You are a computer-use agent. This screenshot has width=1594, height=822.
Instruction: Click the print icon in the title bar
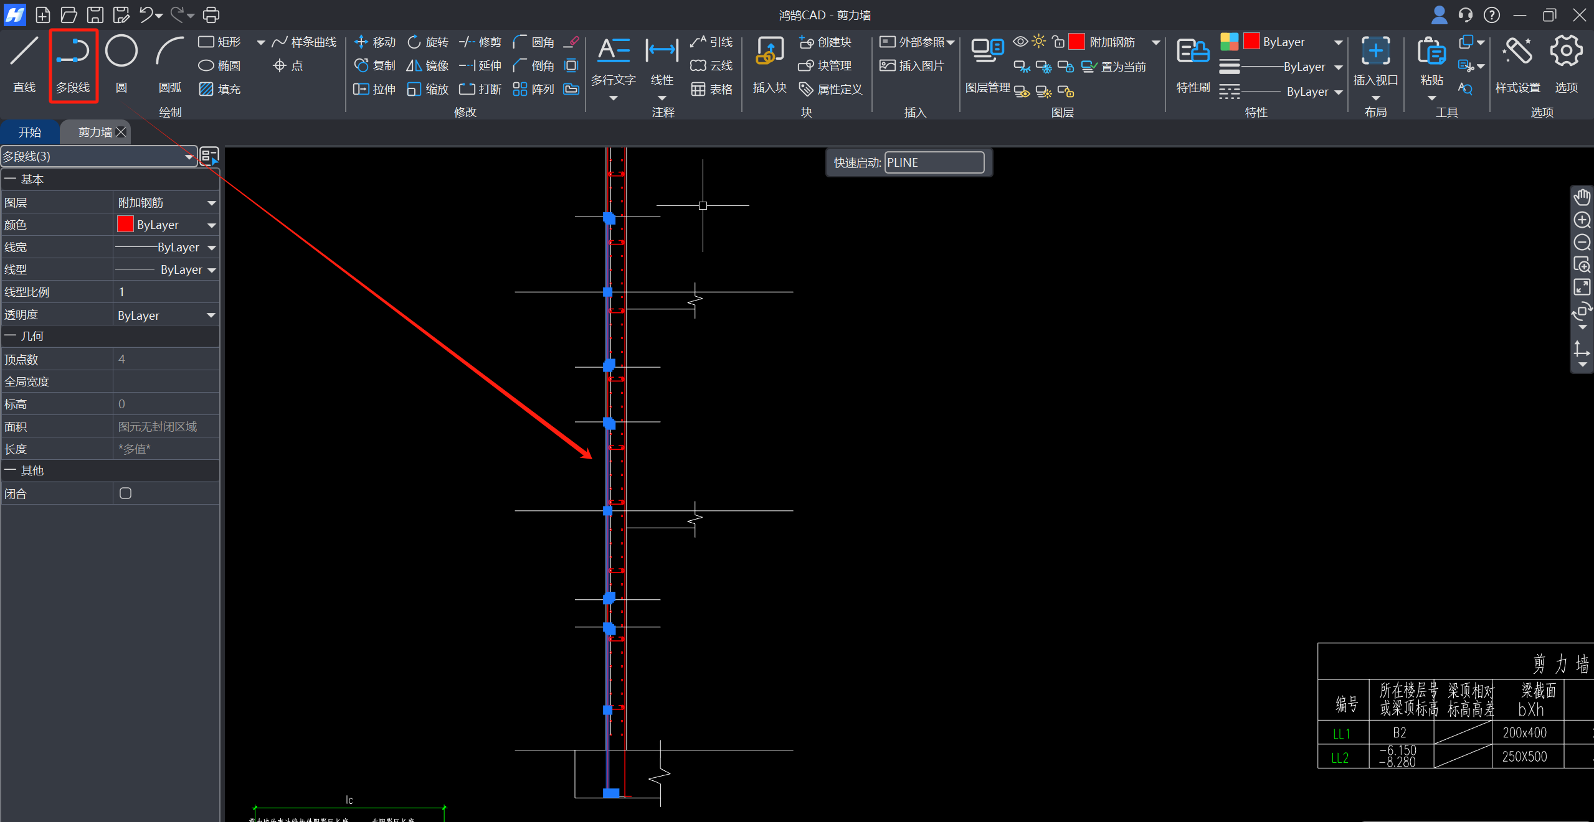click(x=211, y=14)
